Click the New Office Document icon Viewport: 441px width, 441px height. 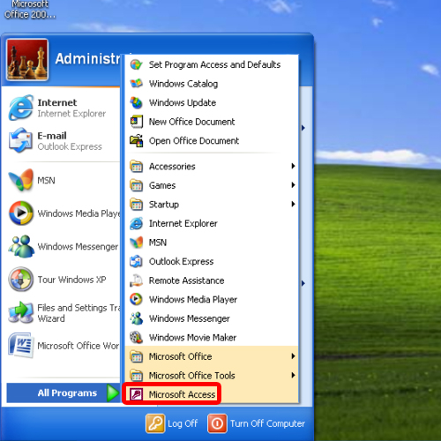pos(137,122)
